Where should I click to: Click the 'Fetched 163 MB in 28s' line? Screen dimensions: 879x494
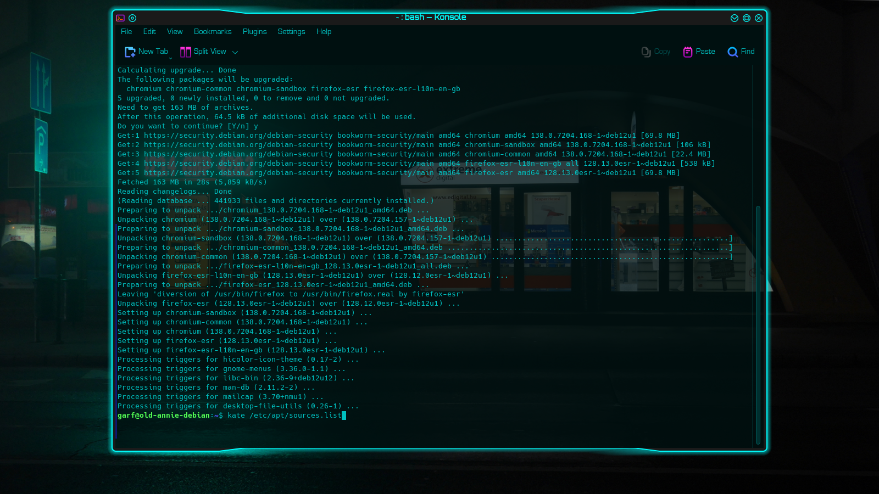(192, 182)
